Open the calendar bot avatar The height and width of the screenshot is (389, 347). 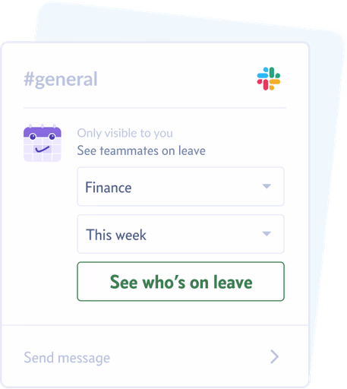43,143
